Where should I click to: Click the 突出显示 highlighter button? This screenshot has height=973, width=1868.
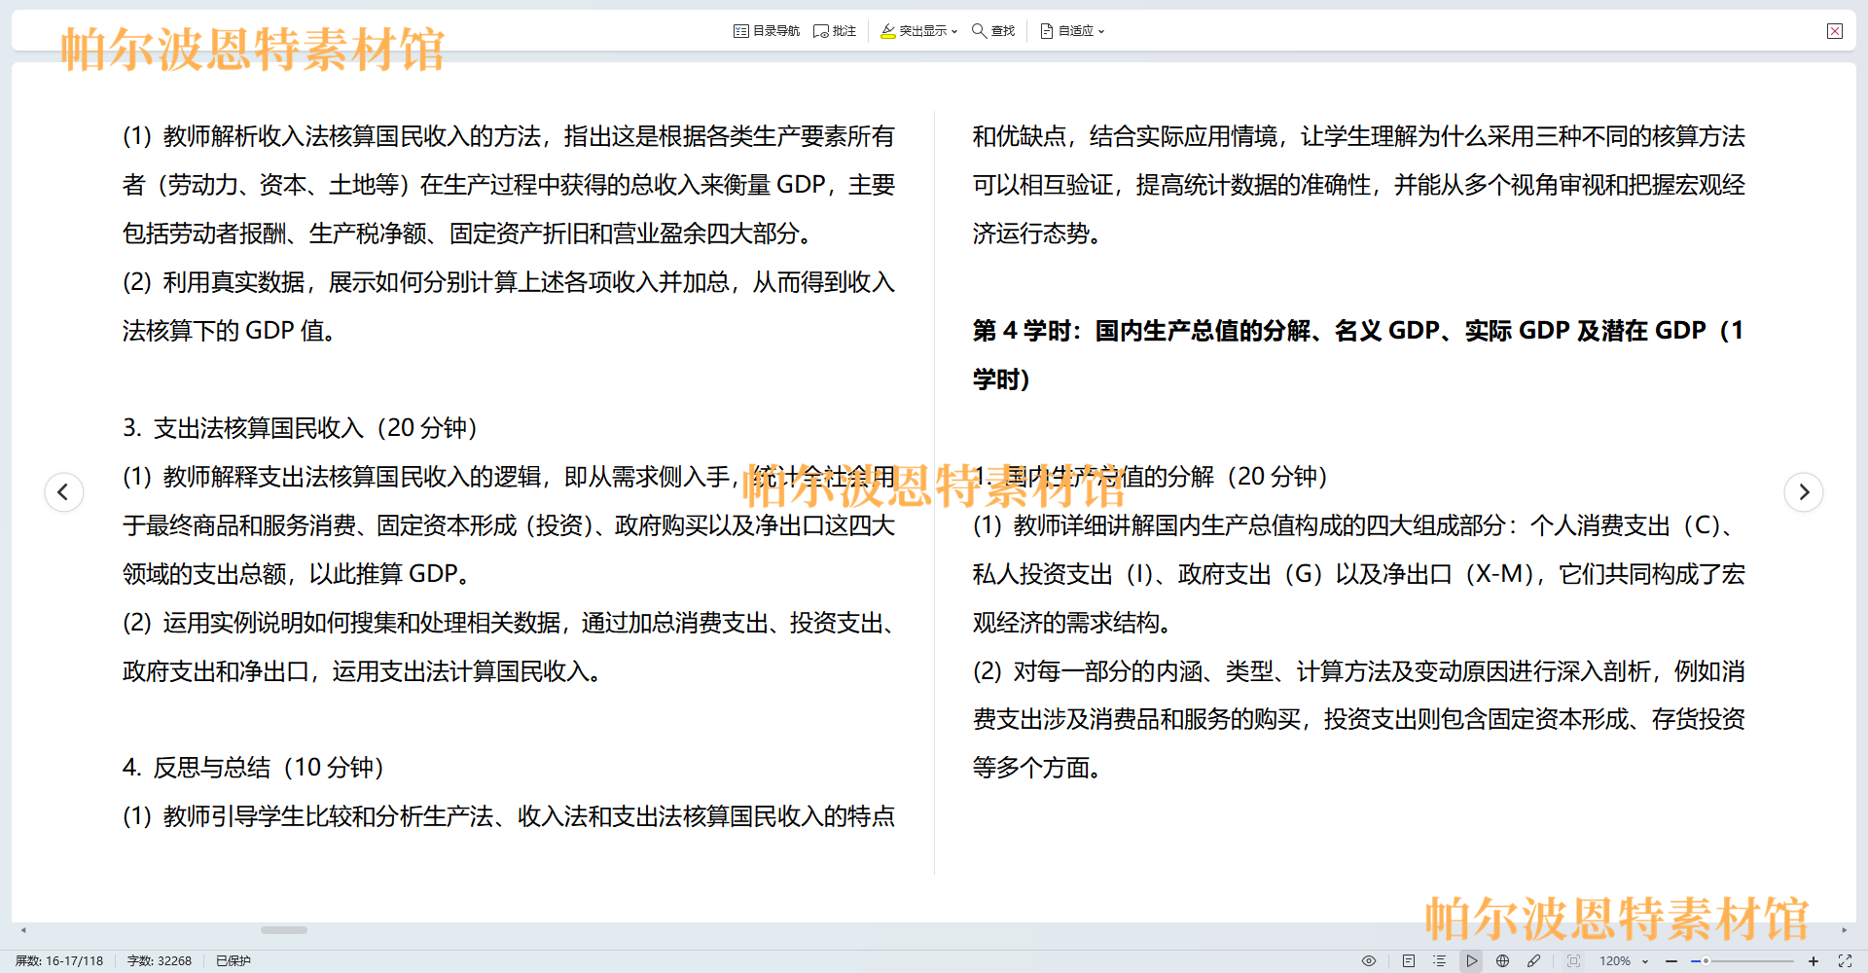click(914, 31)
